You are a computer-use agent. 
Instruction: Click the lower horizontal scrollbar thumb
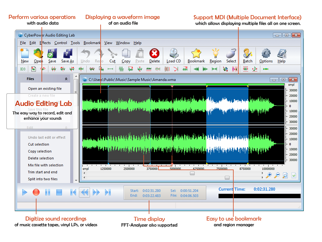pos(227,178)
